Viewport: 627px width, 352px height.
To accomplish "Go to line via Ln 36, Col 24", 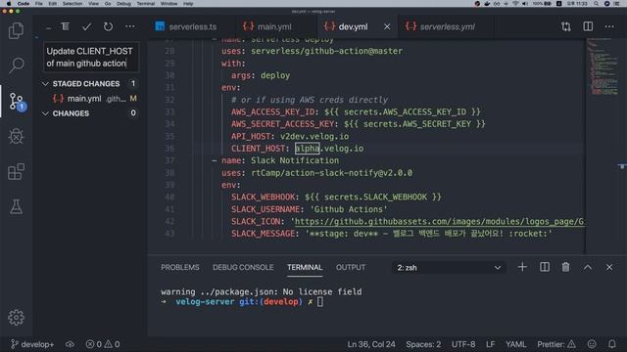I will point(371,344).
